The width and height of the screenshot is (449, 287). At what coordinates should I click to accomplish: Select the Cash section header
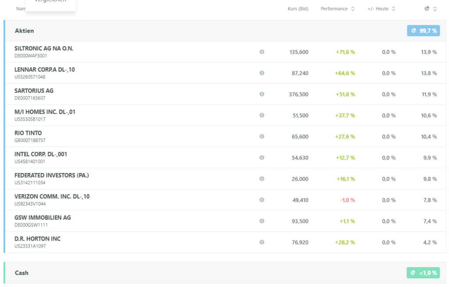[225, 273]
